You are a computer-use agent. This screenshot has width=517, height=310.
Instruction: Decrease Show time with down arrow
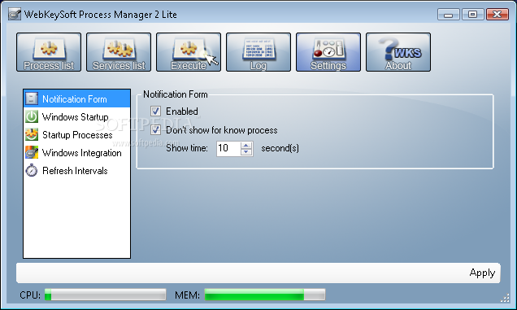(246, 152)
